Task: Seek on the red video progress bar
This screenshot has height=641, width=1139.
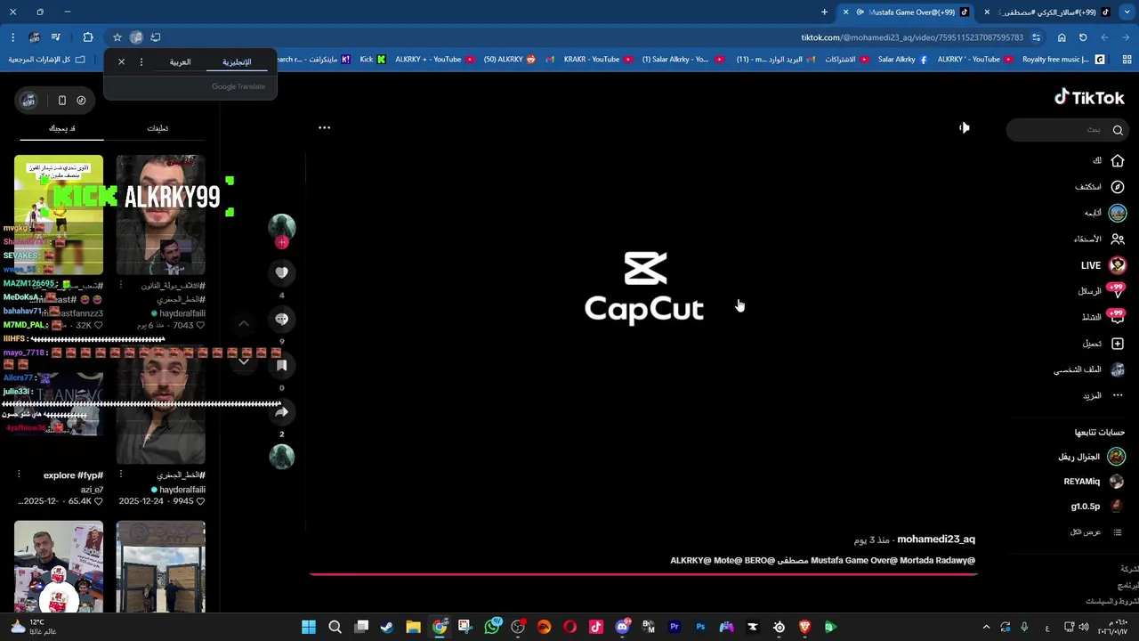Action: point(643,574)
